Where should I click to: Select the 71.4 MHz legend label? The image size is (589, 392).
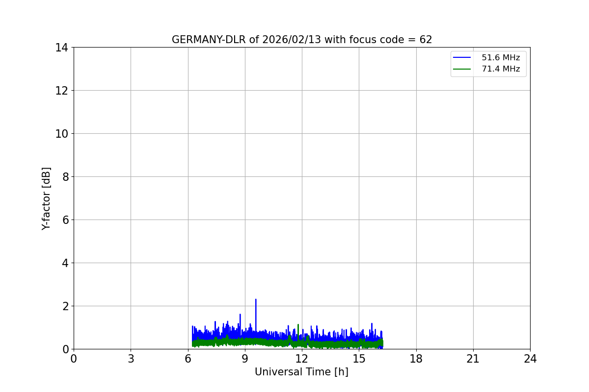click(x=501, y=69)
